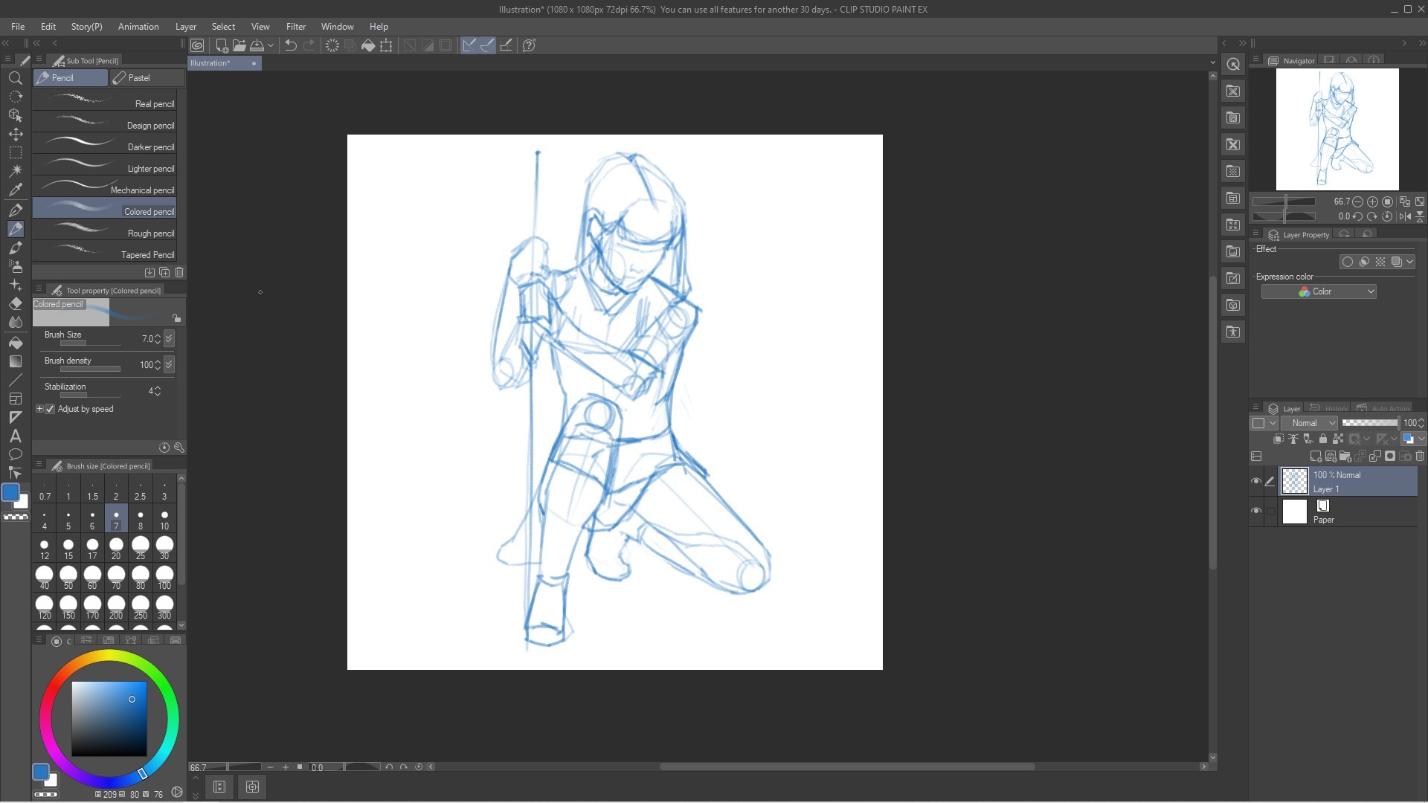The height and width of the screenshot is (803, 1428).
Task: Delete the selected sub tool with the trash icon
Action: (x=179, y=273)
